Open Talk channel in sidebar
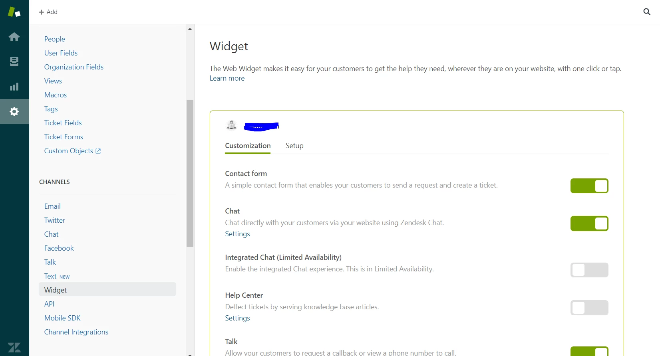Viewport: 660px width, 356px height. point(50,262)
